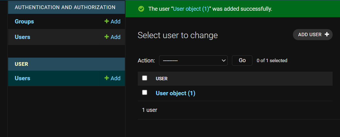Screen dimensions: 340x137
Task: Click the green plus icon beside Groups
Action: 107,21
